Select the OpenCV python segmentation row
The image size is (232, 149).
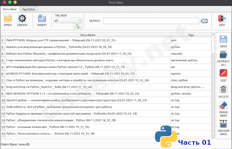coord(87,100)
